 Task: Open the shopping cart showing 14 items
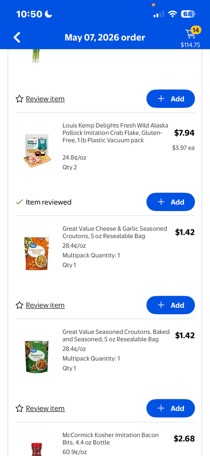click(191, 37)
